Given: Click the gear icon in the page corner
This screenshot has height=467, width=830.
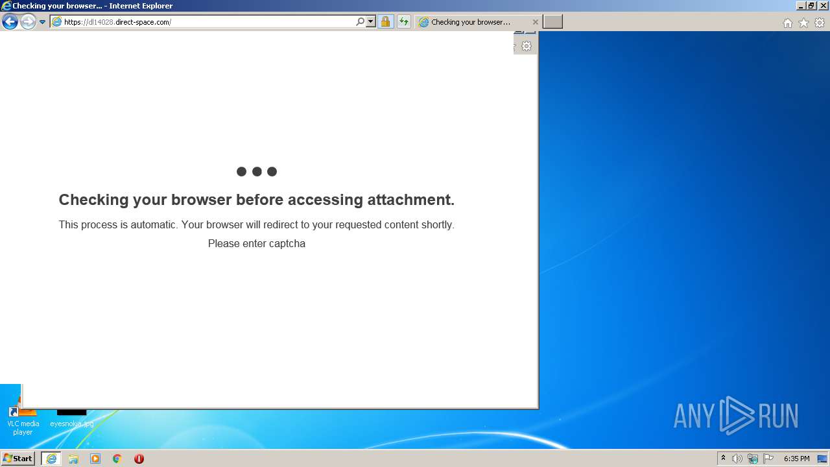Looking at the screenshot, I should coord(527,46).
